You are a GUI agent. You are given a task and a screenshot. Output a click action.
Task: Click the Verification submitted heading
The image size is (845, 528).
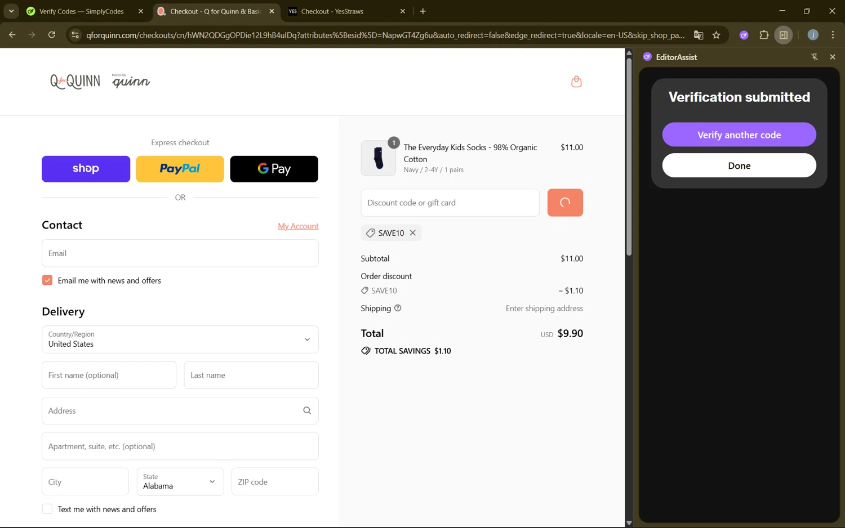click(739, 97)
